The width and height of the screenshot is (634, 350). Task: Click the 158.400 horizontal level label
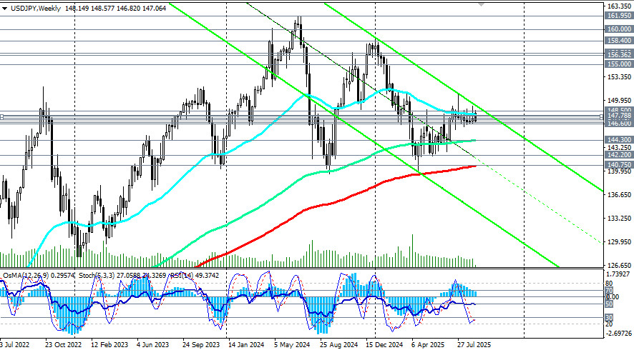tap(618, 41)
